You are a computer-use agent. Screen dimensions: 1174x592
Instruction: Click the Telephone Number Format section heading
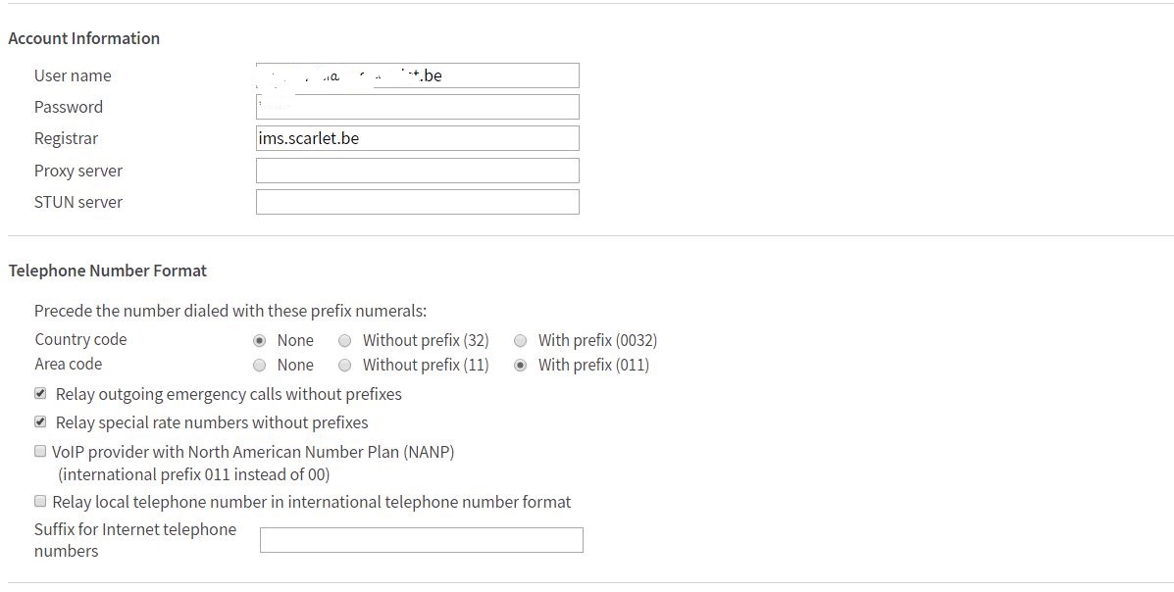click(x=108, y=271)
